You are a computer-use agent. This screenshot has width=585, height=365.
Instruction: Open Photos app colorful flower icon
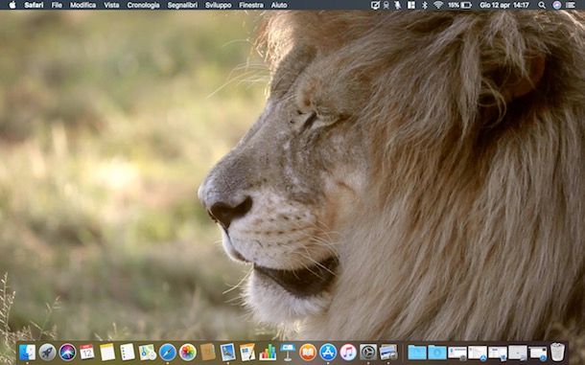pos(188,353)
